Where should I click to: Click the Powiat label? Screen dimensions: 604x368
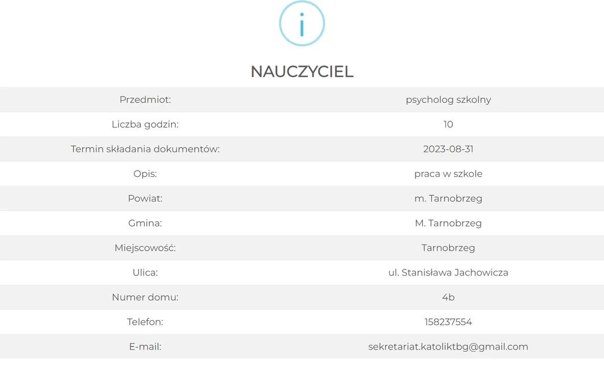click(x=145, y=198)
